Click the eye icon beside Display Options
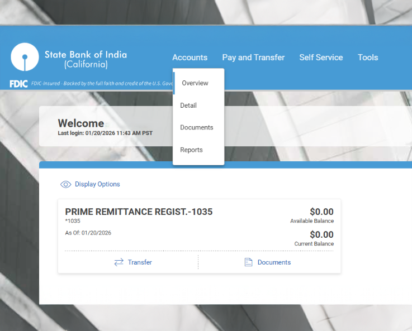The image size is (412, 331). coord(65,184)
